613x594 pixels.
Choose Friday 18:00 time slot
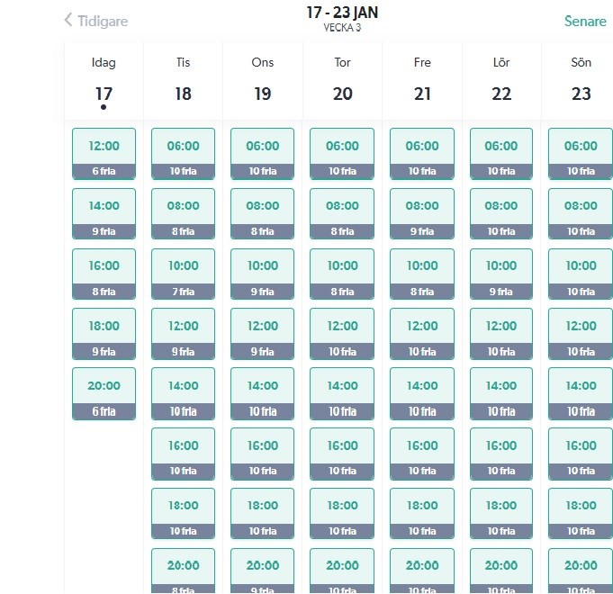421,512
